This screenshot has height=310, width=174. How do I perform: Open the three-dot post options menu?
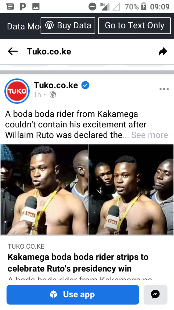click(164, 89)
